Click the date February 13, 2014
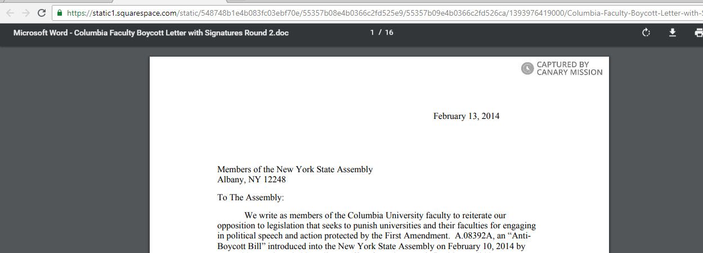This screenshot has height=253, width=703. (466, 116)
